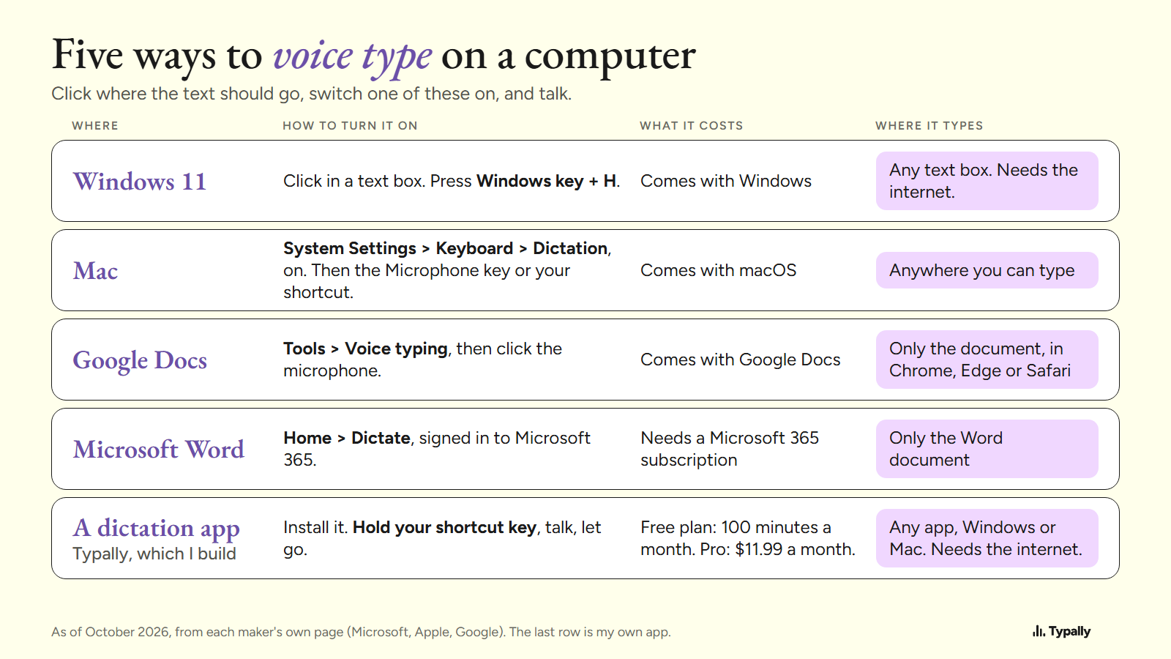Viewport: 1171px width, 659px height.
Task: Click the 'As of October 2026' footnote
Action: [x=361, y=632]
